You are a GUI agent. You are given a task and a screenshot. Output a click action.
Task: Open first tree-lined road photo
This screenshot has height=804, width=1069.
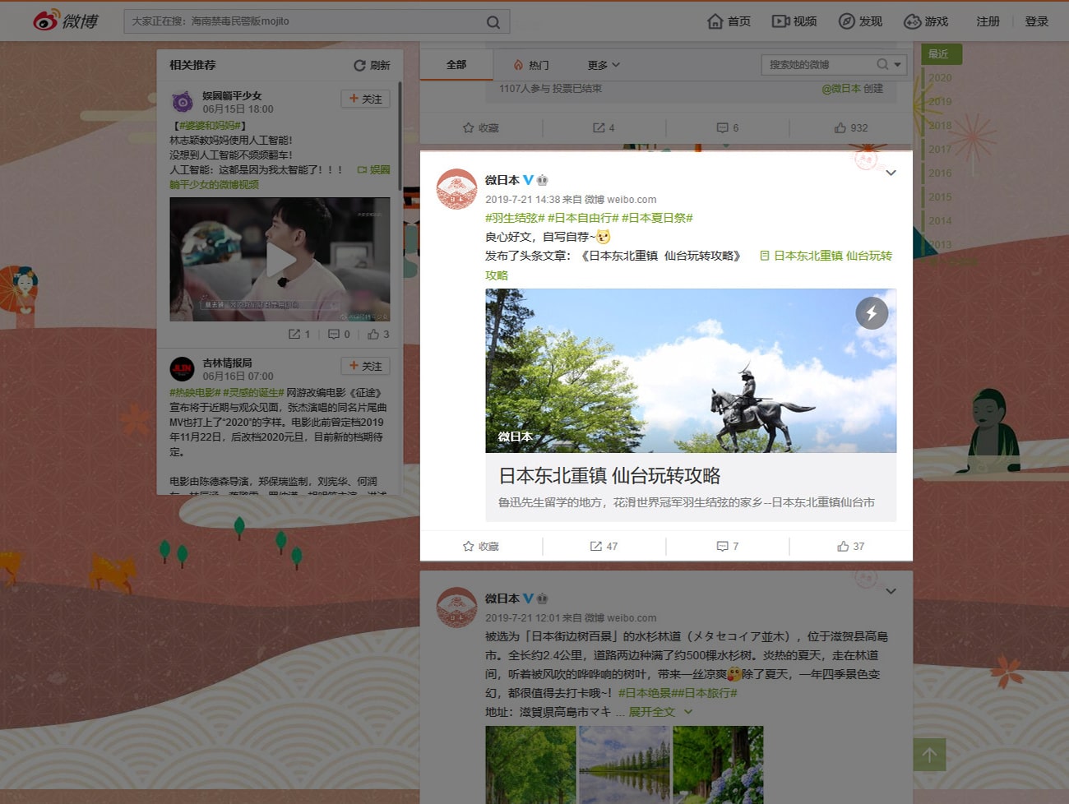(x=530, y=765)
